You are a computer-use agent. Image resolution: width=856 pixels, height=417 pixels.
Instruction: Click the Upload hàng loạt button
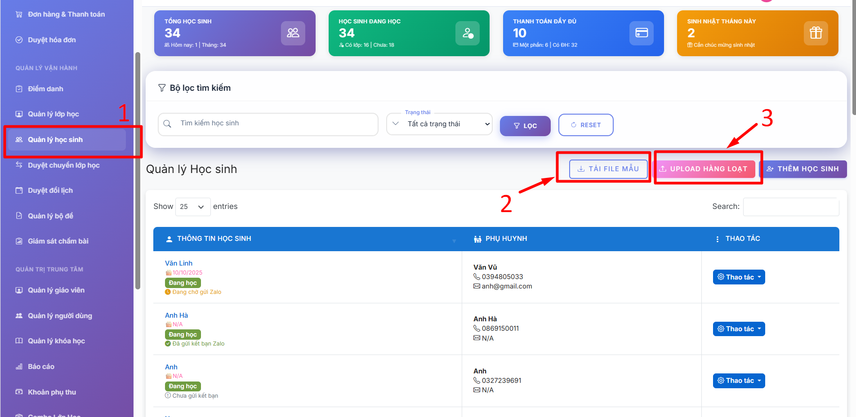[x=704, y=169]
